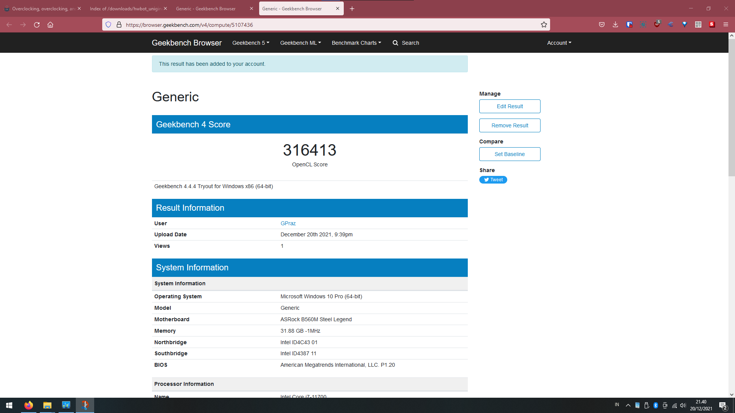Click the ASRock B560M Steel Legend value
The image size is (735, 413).
(316, 319)
